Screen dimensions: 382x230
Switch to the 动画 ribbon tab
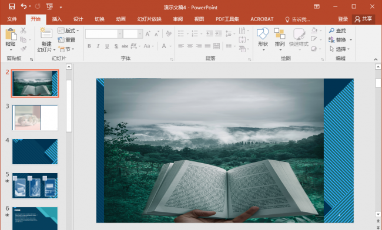click(x=120, y=19)
